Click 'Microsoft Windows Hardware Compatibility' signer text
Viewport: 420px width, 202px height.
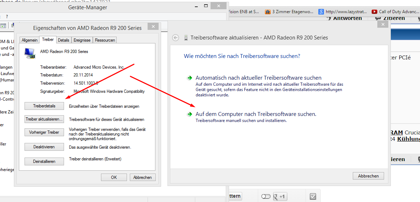tap(109, 91)
